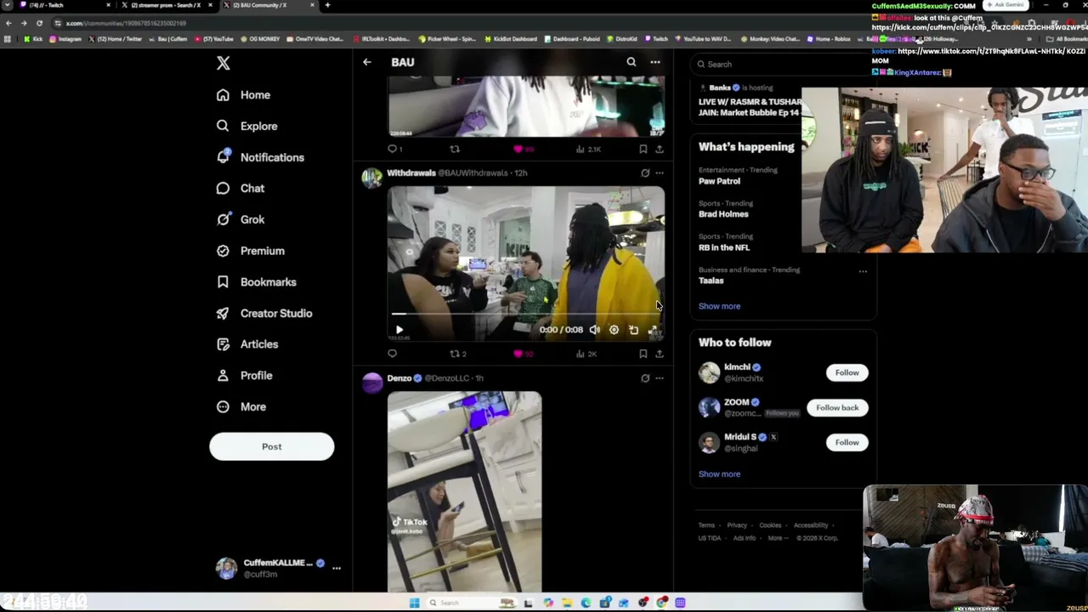Open the OG MONKEY bookmark
Viewport: 1088px width, 612px height.
coord(260,39)
